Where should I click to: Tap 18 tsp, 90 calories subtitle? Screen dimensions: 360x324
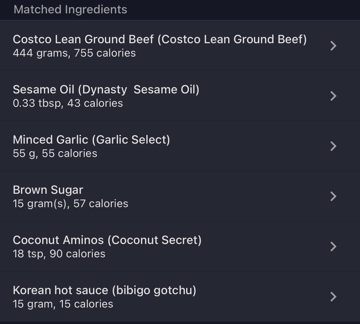59,254
